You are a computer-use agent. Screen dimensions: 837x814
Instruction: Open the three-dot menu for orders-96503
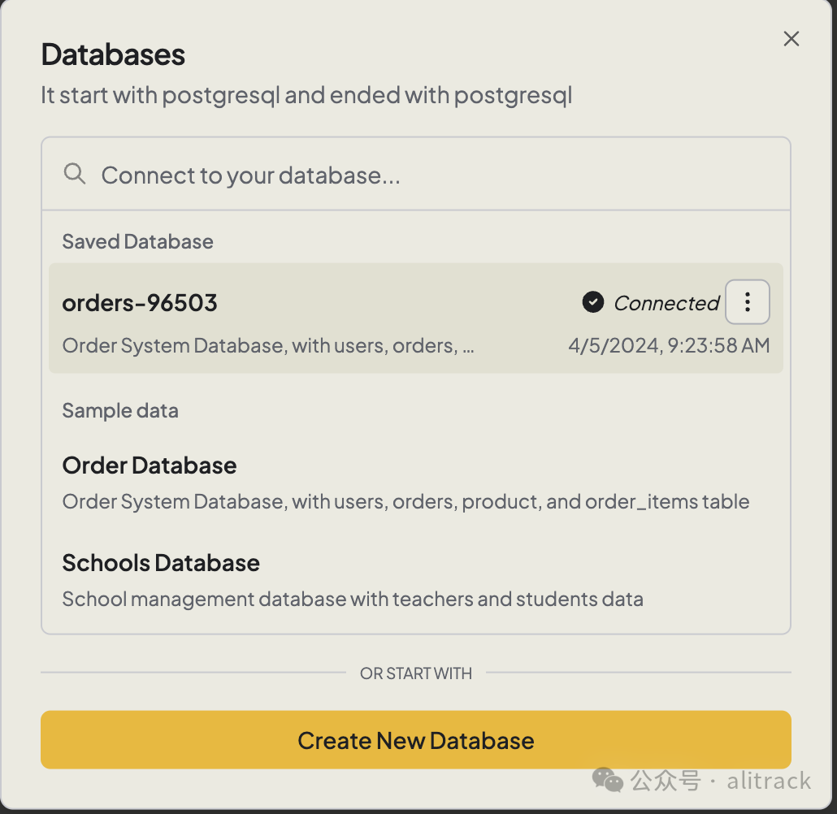pyautogui.click(x=747, y=302)
